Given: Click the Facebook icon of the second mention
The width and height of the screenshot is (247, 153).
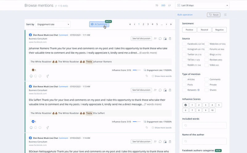Looking at the screenshot, I should click(x=31, y=86).
